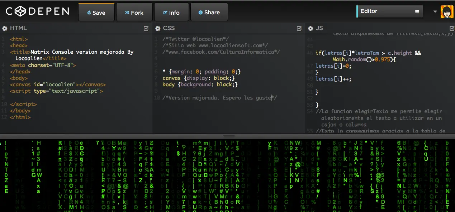455x212 pixels.
Task: Click the Info button pencil icon
Action: click(x=165, y=13)
